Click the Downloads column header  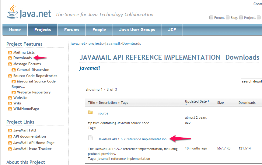coord(247,103)
